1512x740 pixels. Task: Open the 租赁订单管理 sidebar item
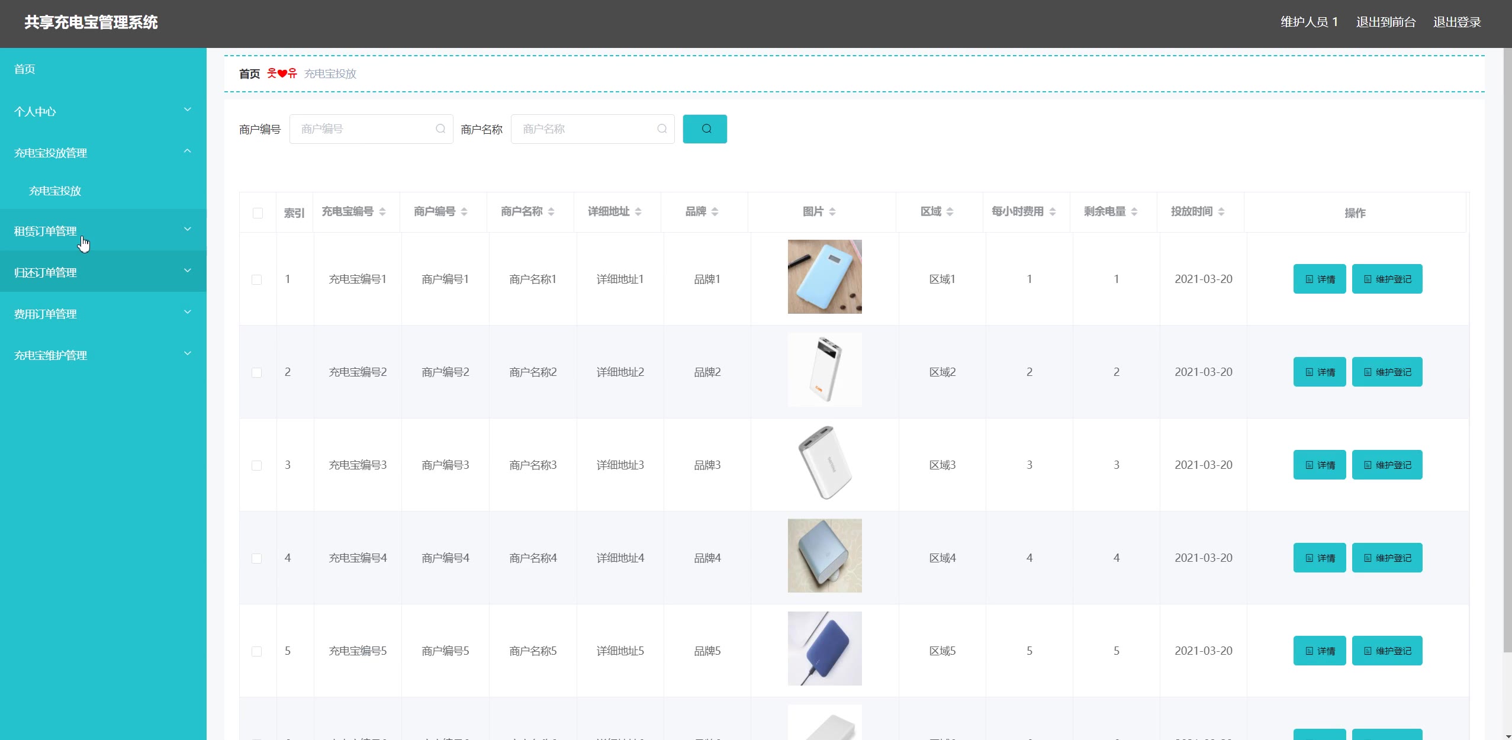coord(103,230)
